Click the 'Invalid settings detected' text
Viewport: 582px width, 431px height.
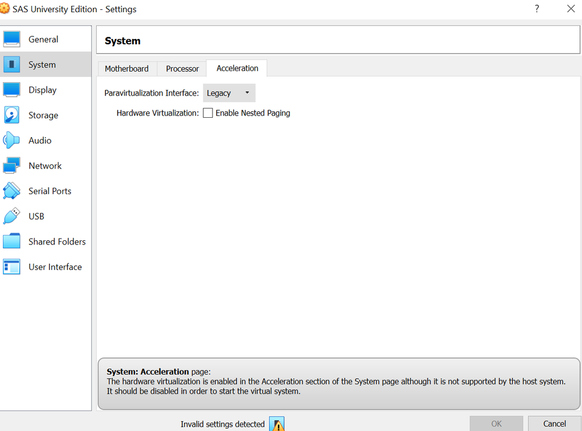coord(223,425)
